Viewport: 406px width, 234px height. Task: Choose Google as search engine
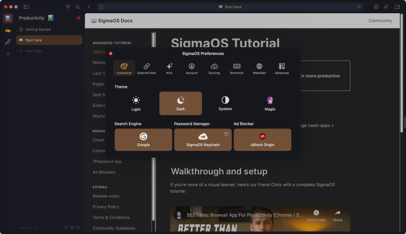coord(143,140)
